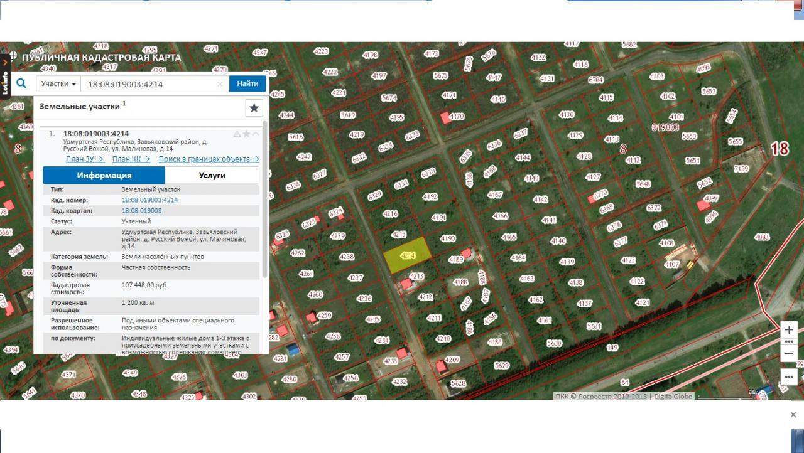Click parcel label 4191 on map
Image resolution: width=804 pixels, height=453 pixels.
tap(438, 218)
